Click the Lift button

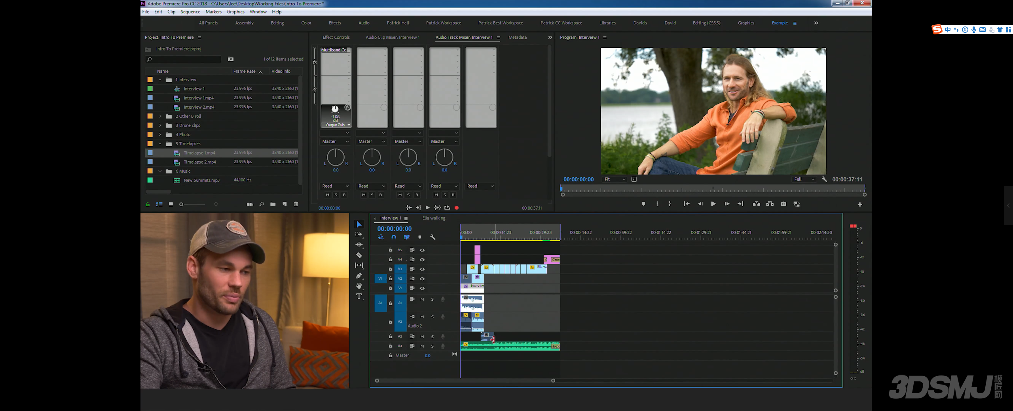click(756, 204)
